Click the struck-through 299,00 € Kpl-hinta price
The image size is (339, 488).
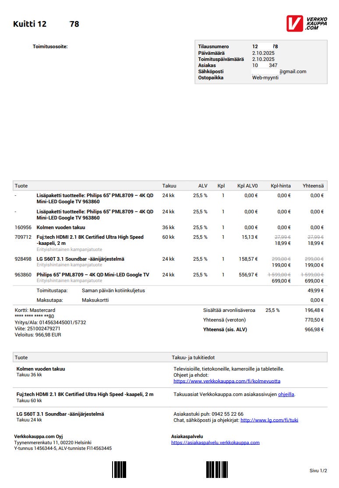point(280,259)
